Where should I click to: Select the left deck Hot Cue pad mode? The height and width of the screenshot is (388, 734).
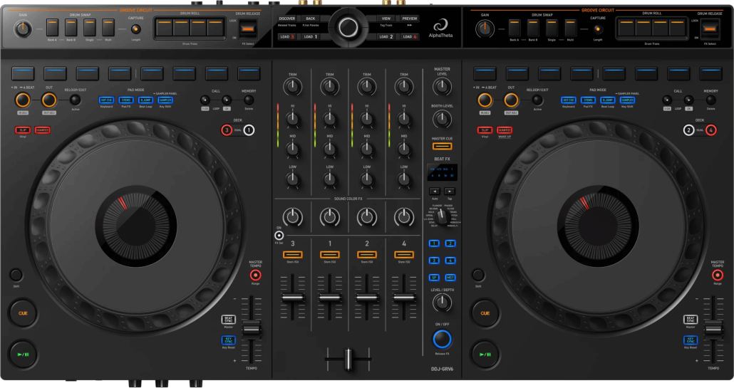107,100
